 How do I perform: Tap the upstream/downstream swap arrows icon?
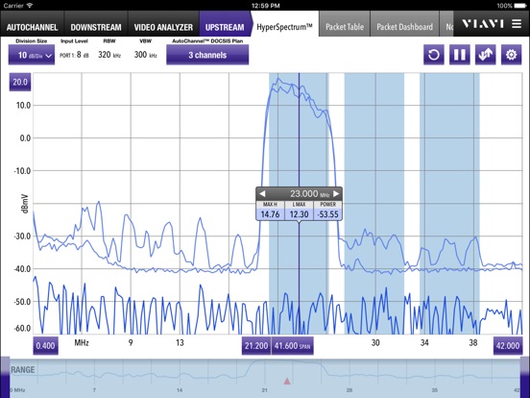(486, 55)
